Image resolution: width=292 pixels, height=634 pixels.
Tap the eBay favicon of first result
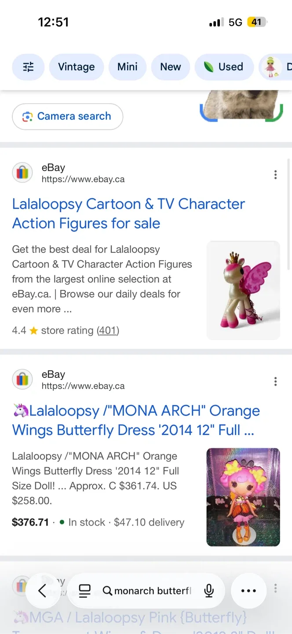22,173
